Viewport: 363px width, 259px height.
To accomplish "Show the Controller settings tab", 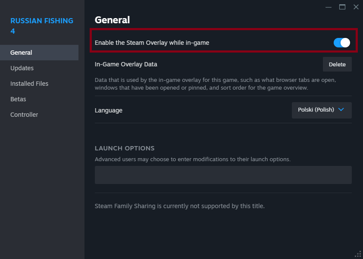I will coord(24,115).
